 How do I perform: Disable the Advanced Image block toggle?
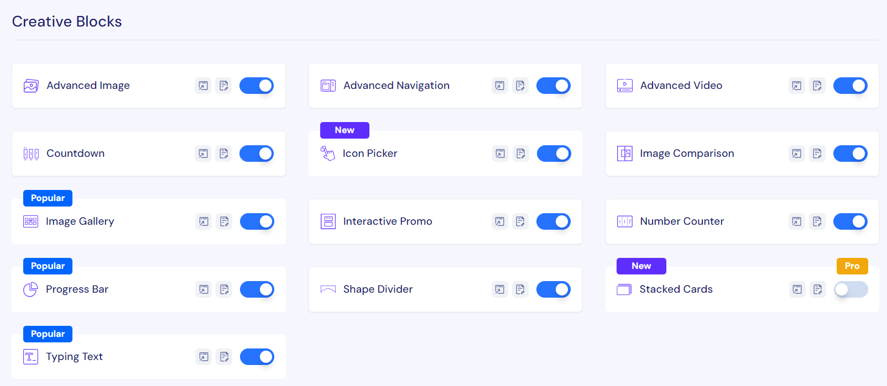257,86
